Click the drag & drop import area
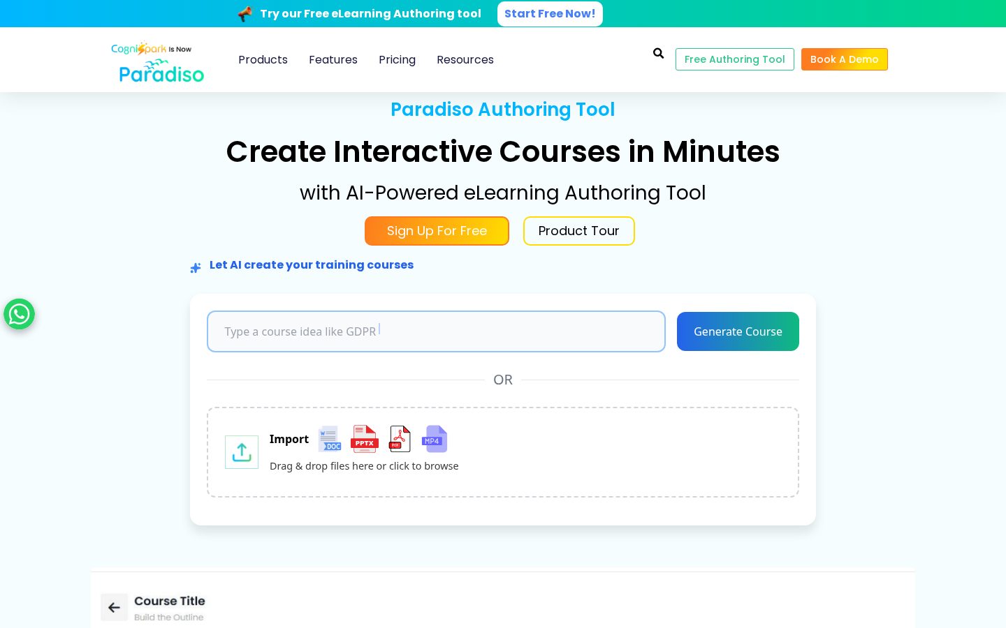 503,452
